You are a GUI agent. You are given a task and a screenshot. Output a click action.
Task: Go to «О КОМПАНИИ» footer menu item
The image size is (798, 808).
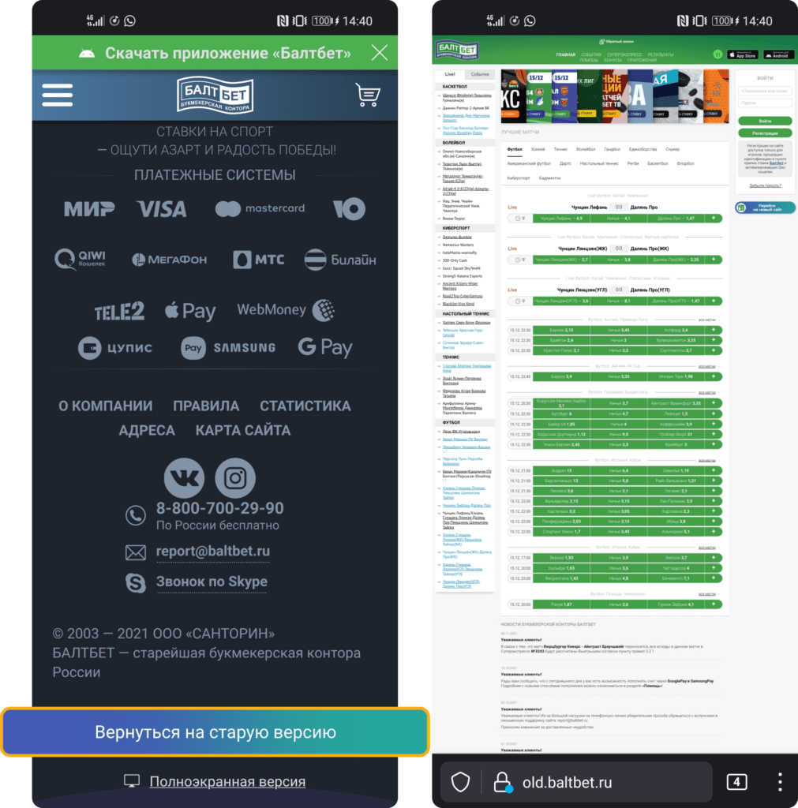(105, 406)
